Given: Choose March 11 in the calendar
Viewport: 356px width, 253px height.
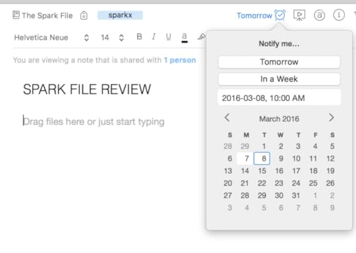Looking at the screenshot, I should [x=313, y=158].
